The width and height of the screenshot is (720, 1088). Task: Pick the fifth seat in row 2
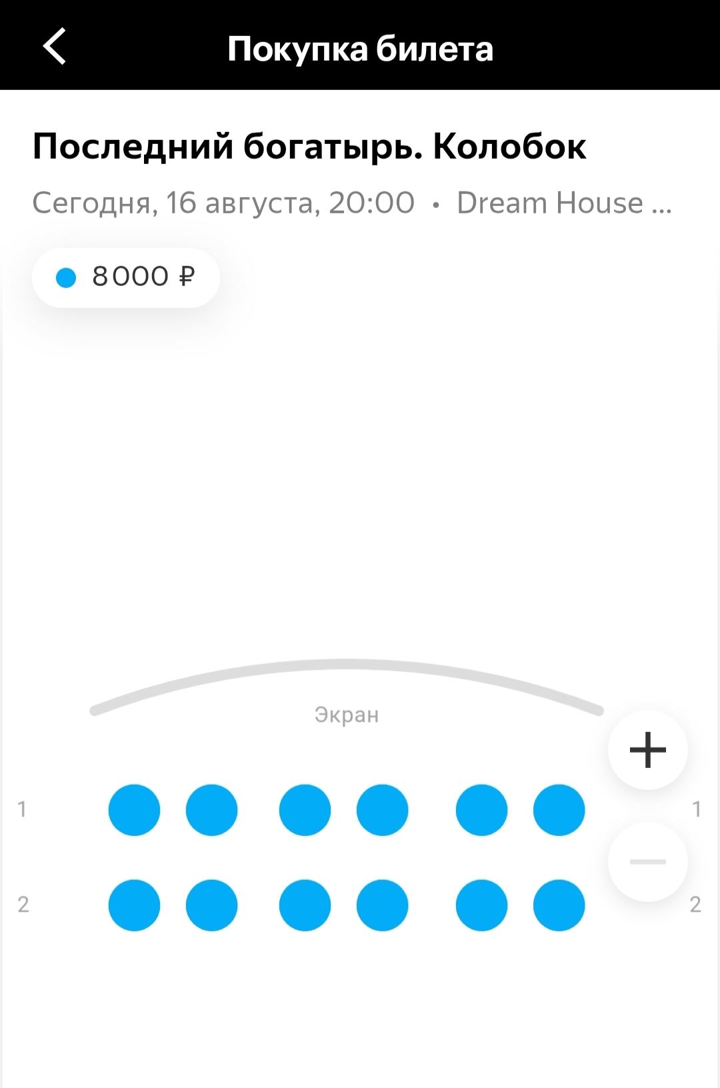481,905
